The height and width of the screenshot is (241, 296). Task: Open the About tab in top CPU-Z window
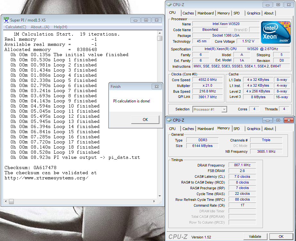(269, 13)
